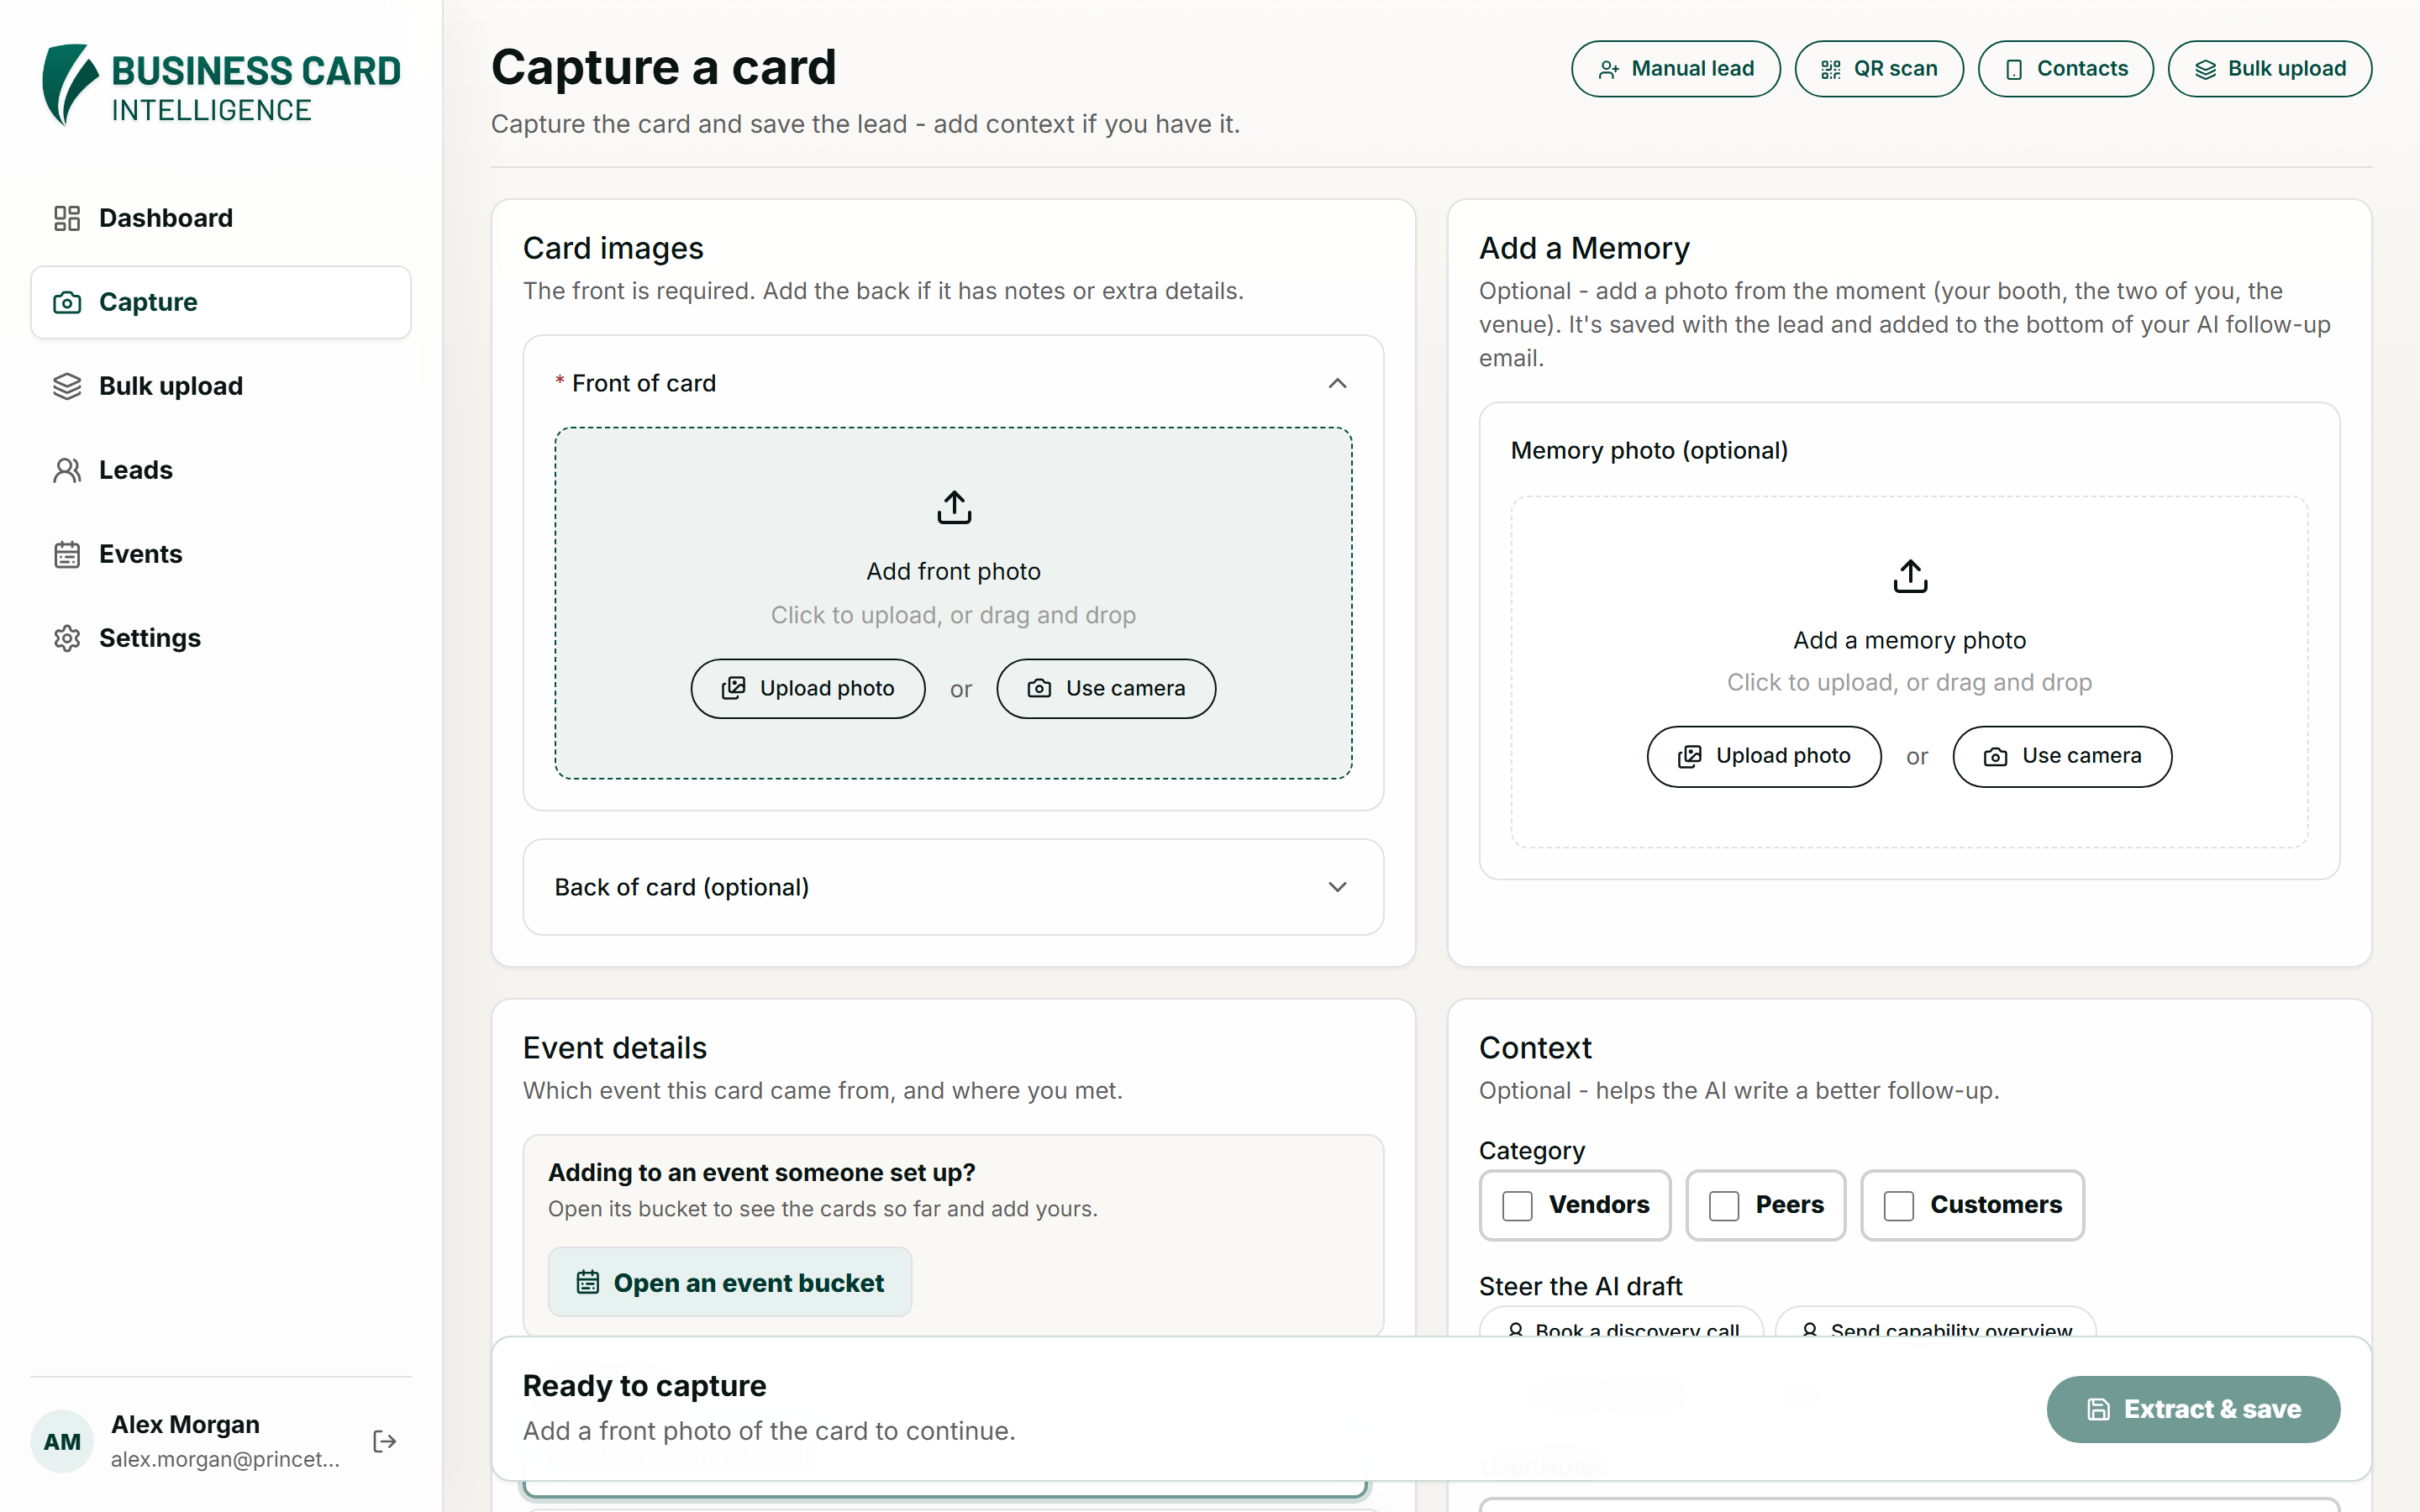2420x1512 pixels.
Task: Click the logout icon beside Alex Morgan
Action: tap(385, 1441)
